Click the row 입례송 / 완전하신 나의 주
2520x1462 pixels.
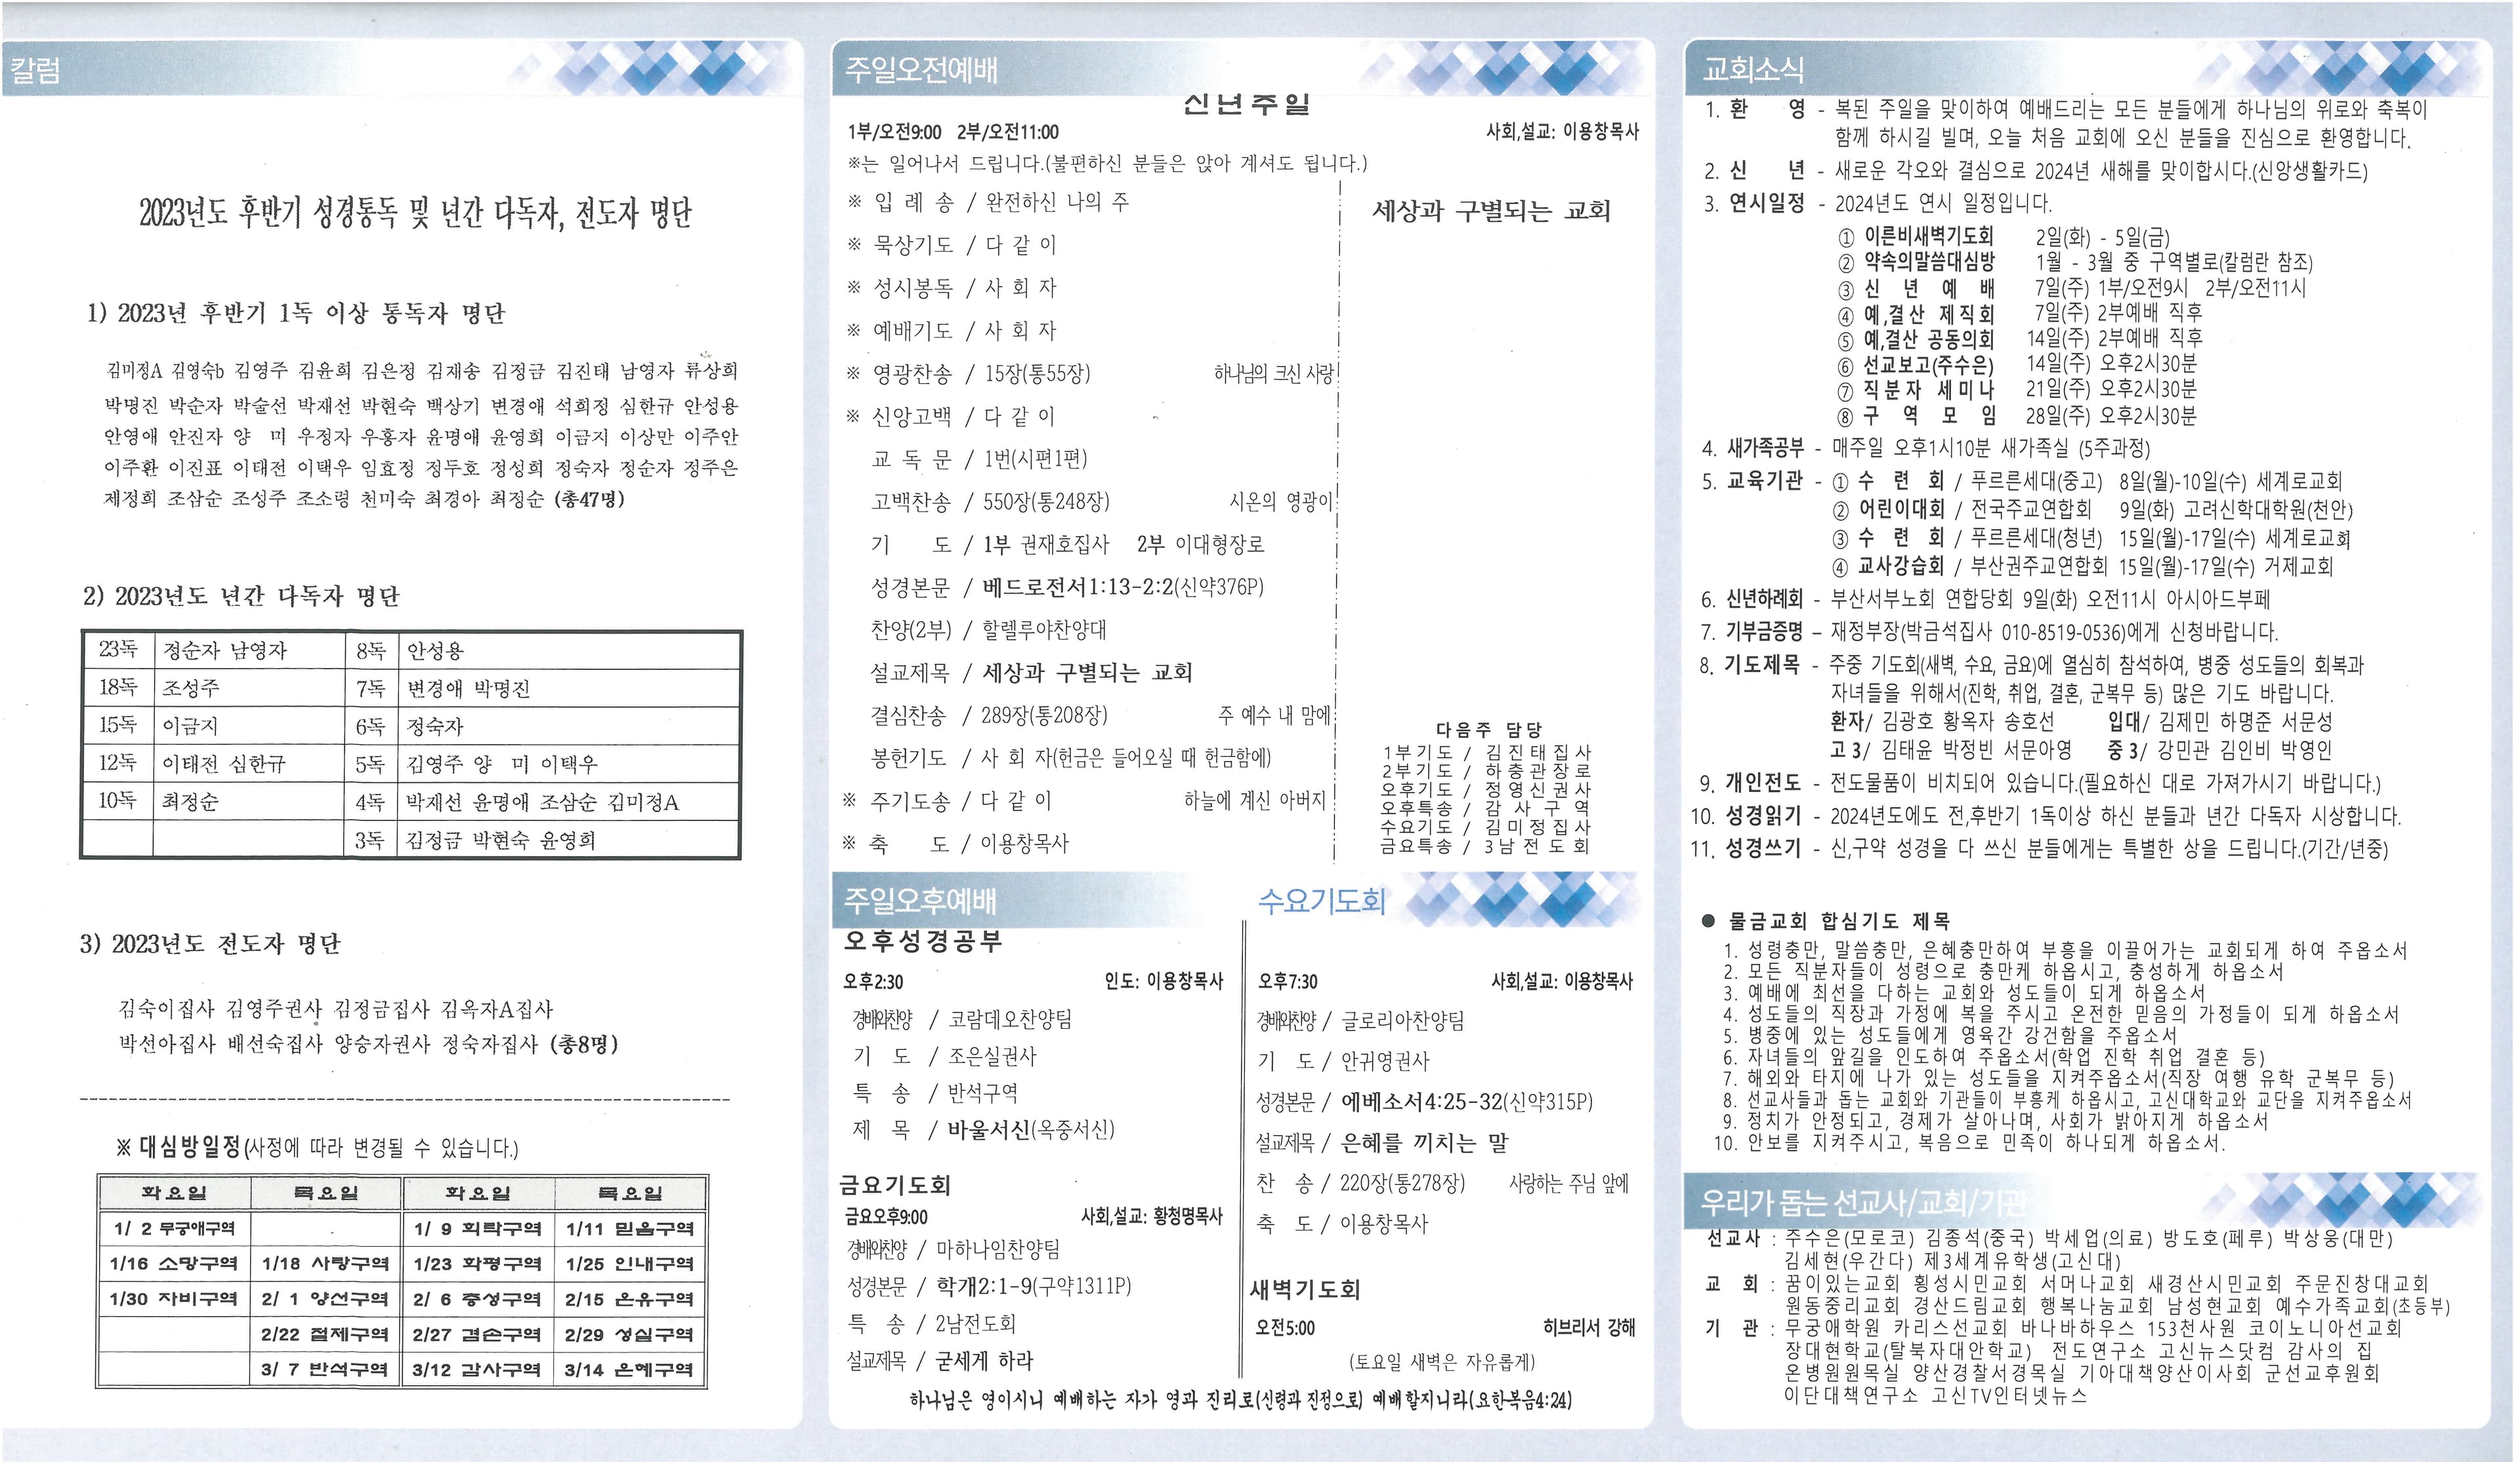coord(988,203)
